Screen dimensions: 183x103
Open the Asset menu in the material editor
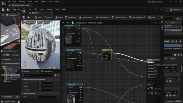41,9
